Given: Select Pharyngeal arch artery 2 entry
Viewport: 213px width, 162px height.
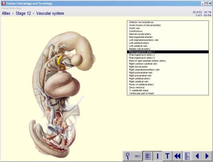Looking at the screenshot, I should [x=142, y=55].
